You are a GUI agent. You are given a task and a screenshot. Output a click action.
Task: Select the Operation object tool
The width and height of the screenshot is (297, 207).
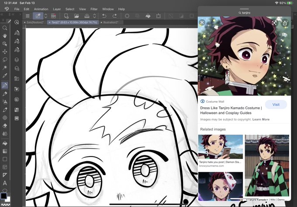[x=5, y=44]
